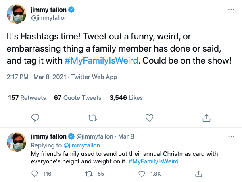Like the reply with 1.8K likes
This screenshot has width=242, height=182.
click(x=142, y=174)
